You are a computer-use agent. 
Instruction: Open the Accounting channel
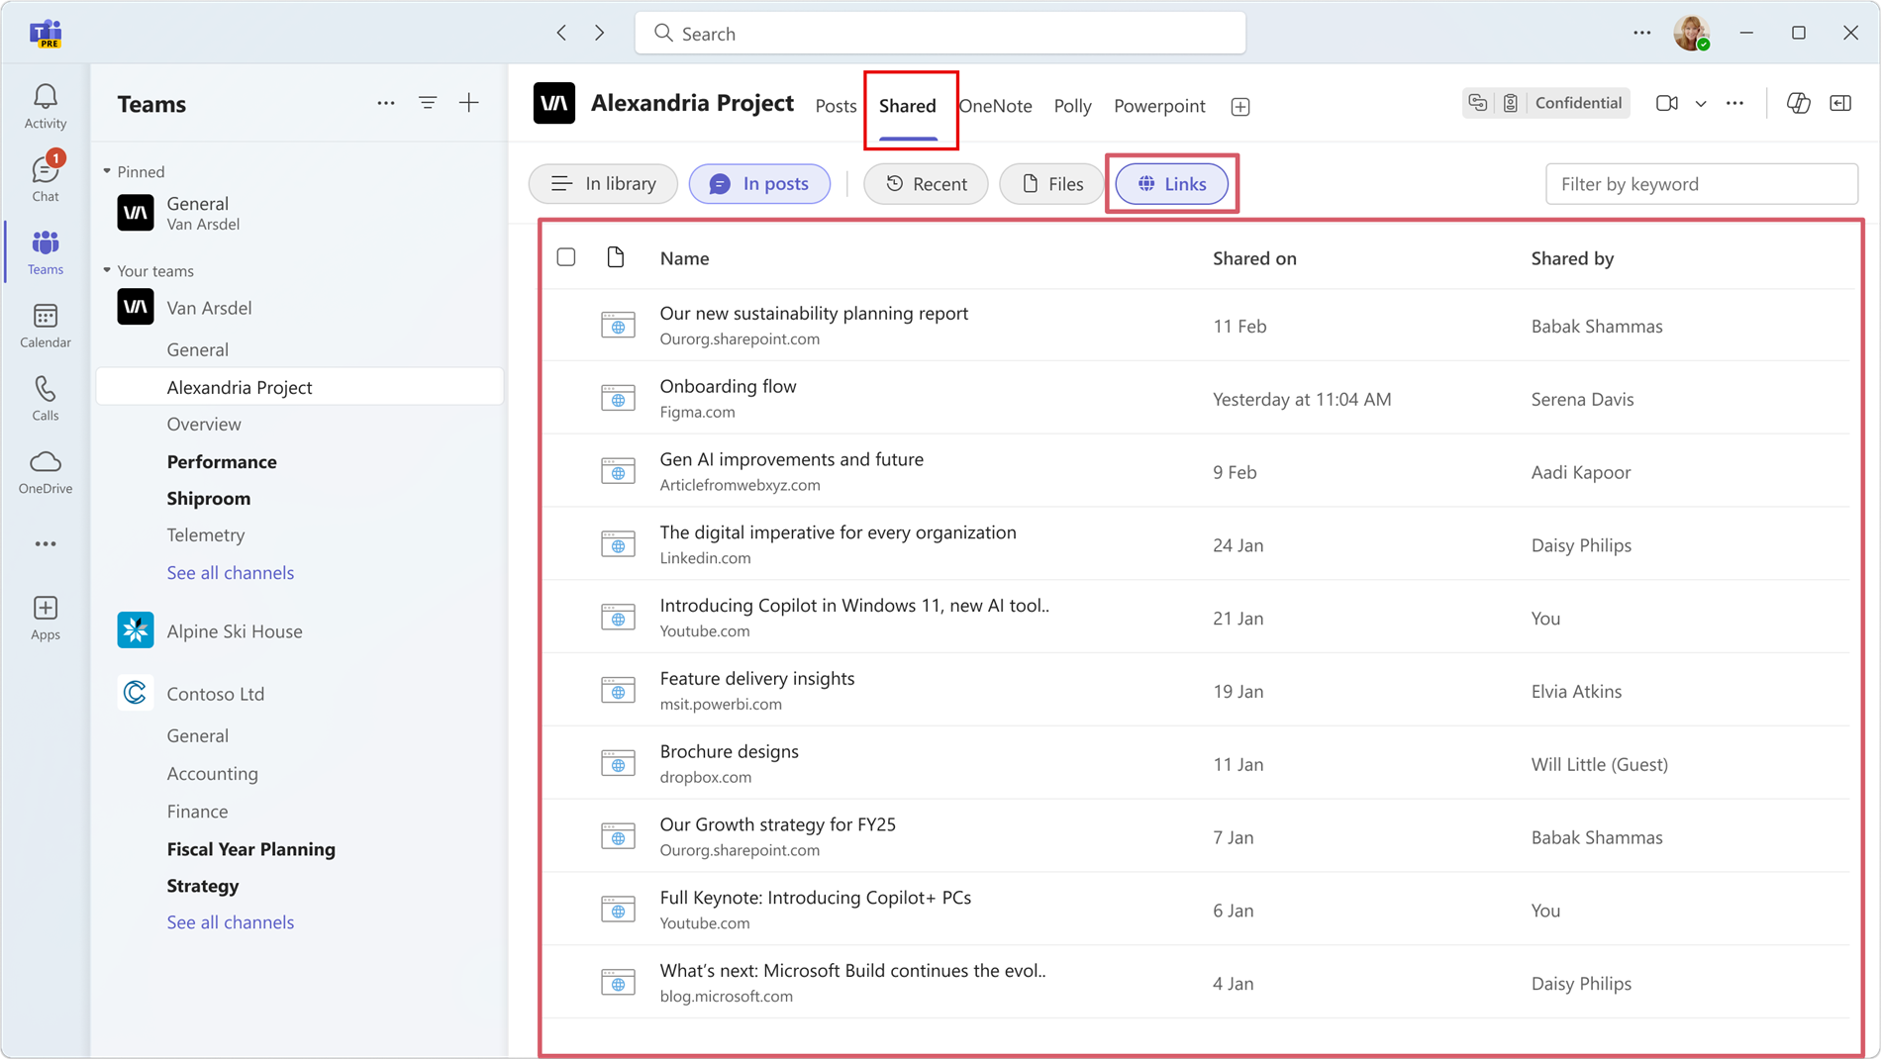coord(213,773)
